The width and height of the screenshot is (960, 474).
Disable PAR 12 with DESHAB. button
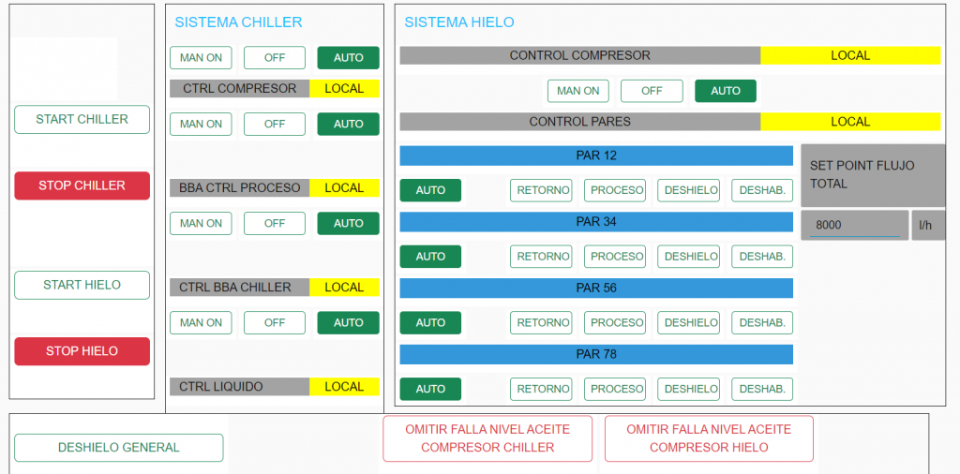tap(763, 190)
